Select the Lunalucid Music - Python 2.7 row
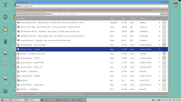This screenshot has height=102, width=181. click(x=92, y=67)
